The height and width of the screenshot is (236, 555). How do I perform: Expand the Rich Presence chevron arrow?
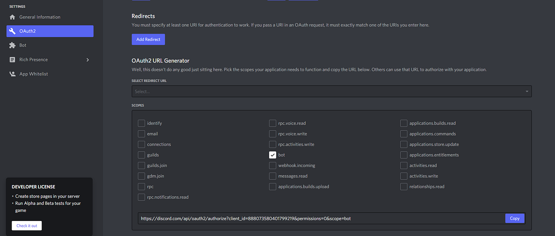(88, 60)
